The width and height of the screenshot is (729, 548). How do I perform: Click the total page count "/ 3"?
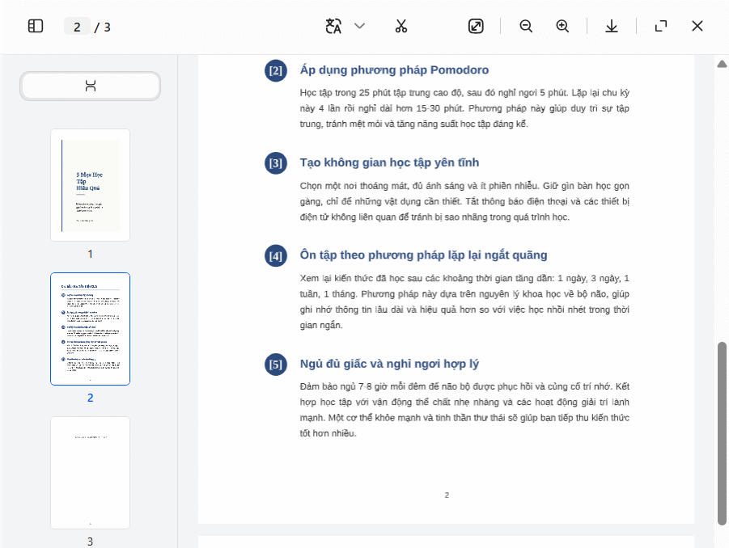click(x=102, y=27)
